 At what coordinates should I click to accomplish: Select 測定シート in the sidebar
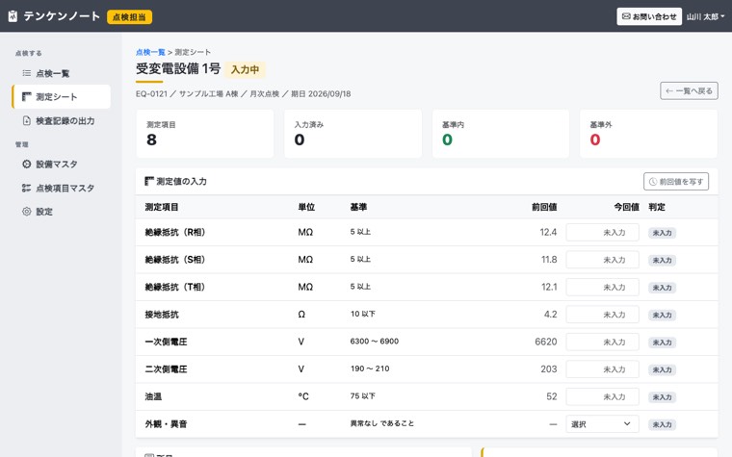coord(62,96)
